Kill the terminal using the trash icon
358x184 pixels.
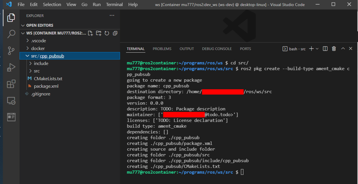pyautogui.click(x=334, y=49)
